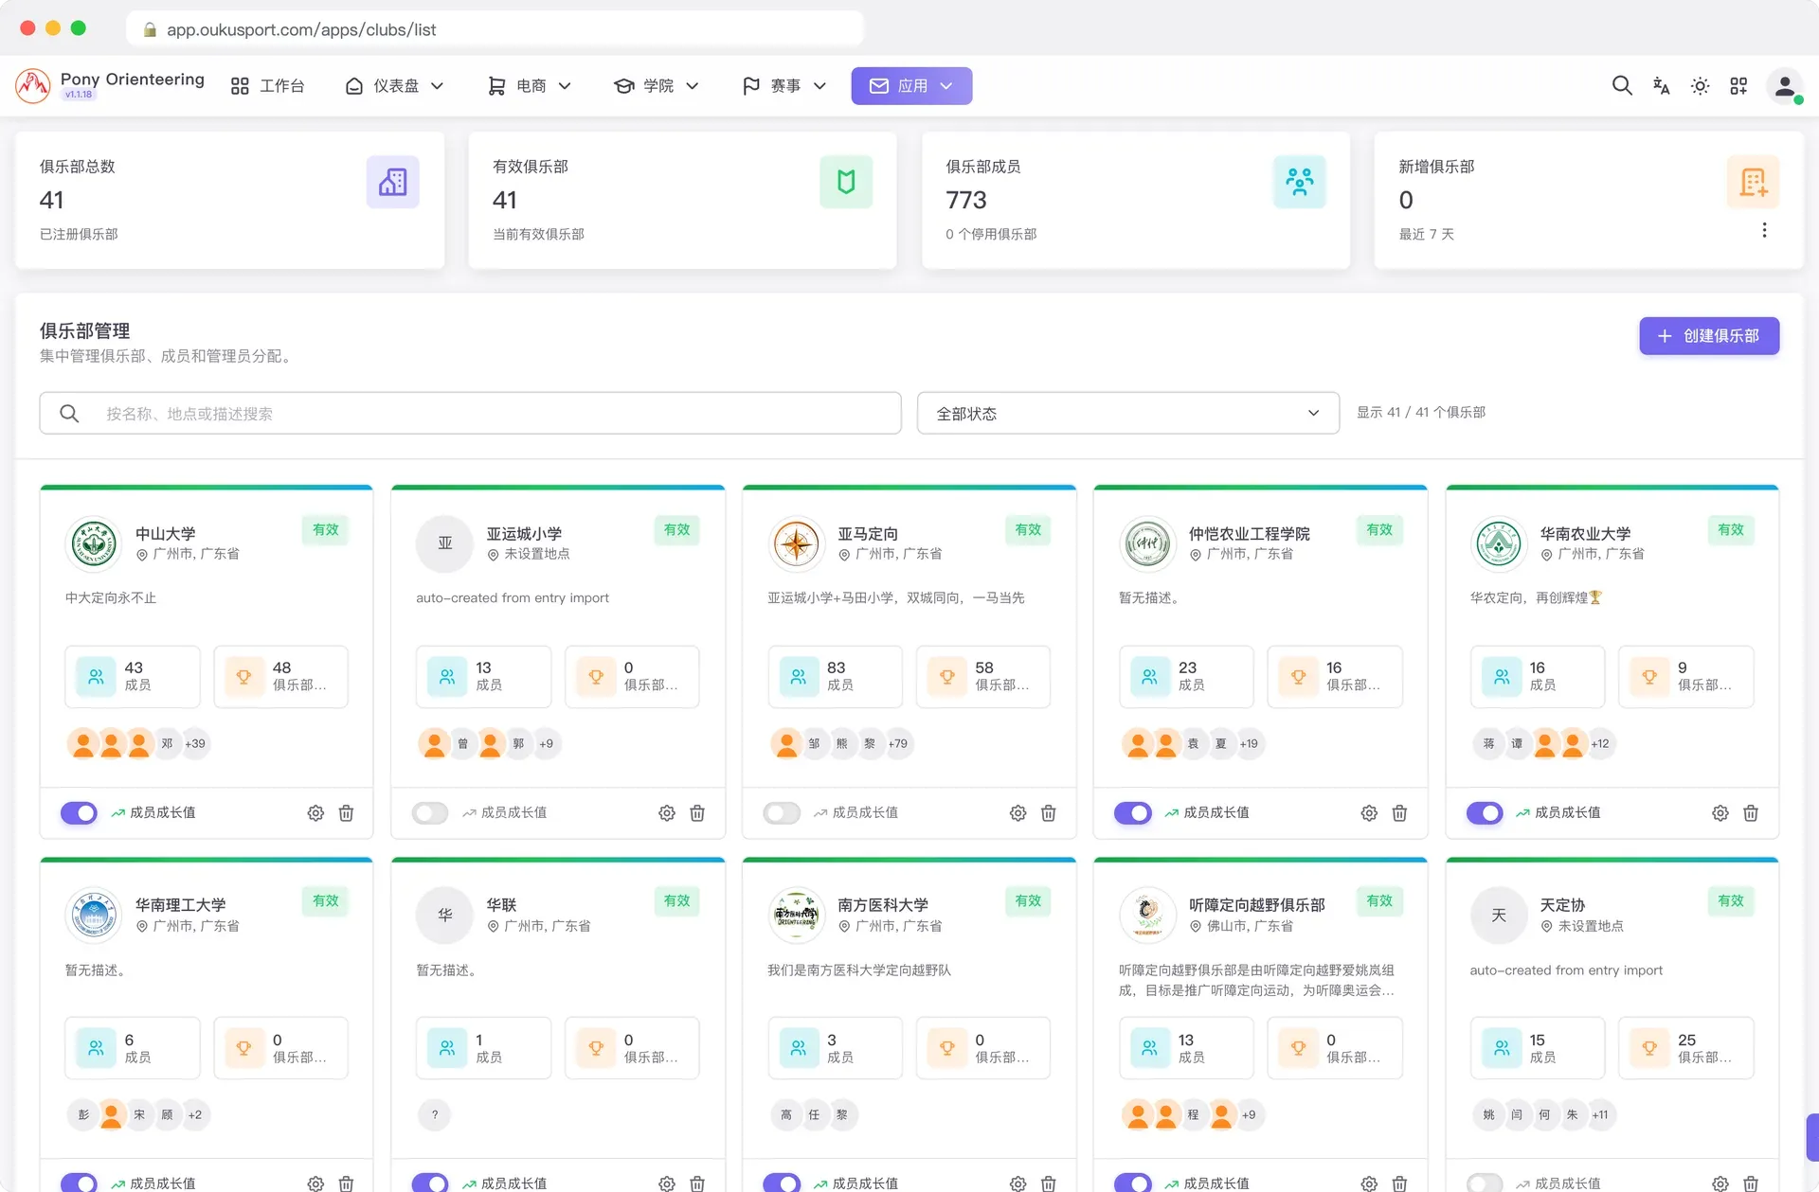Click the 俱乐部成员 773 stat card
Screen dimensions: 1819x1192
[x=1135, y=201]
